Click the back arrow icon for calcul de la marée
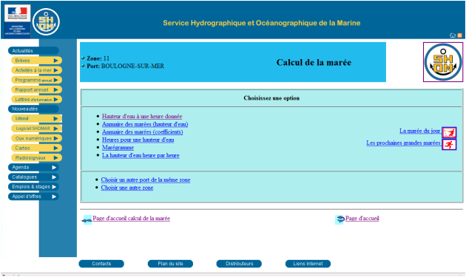 [87, 220]
